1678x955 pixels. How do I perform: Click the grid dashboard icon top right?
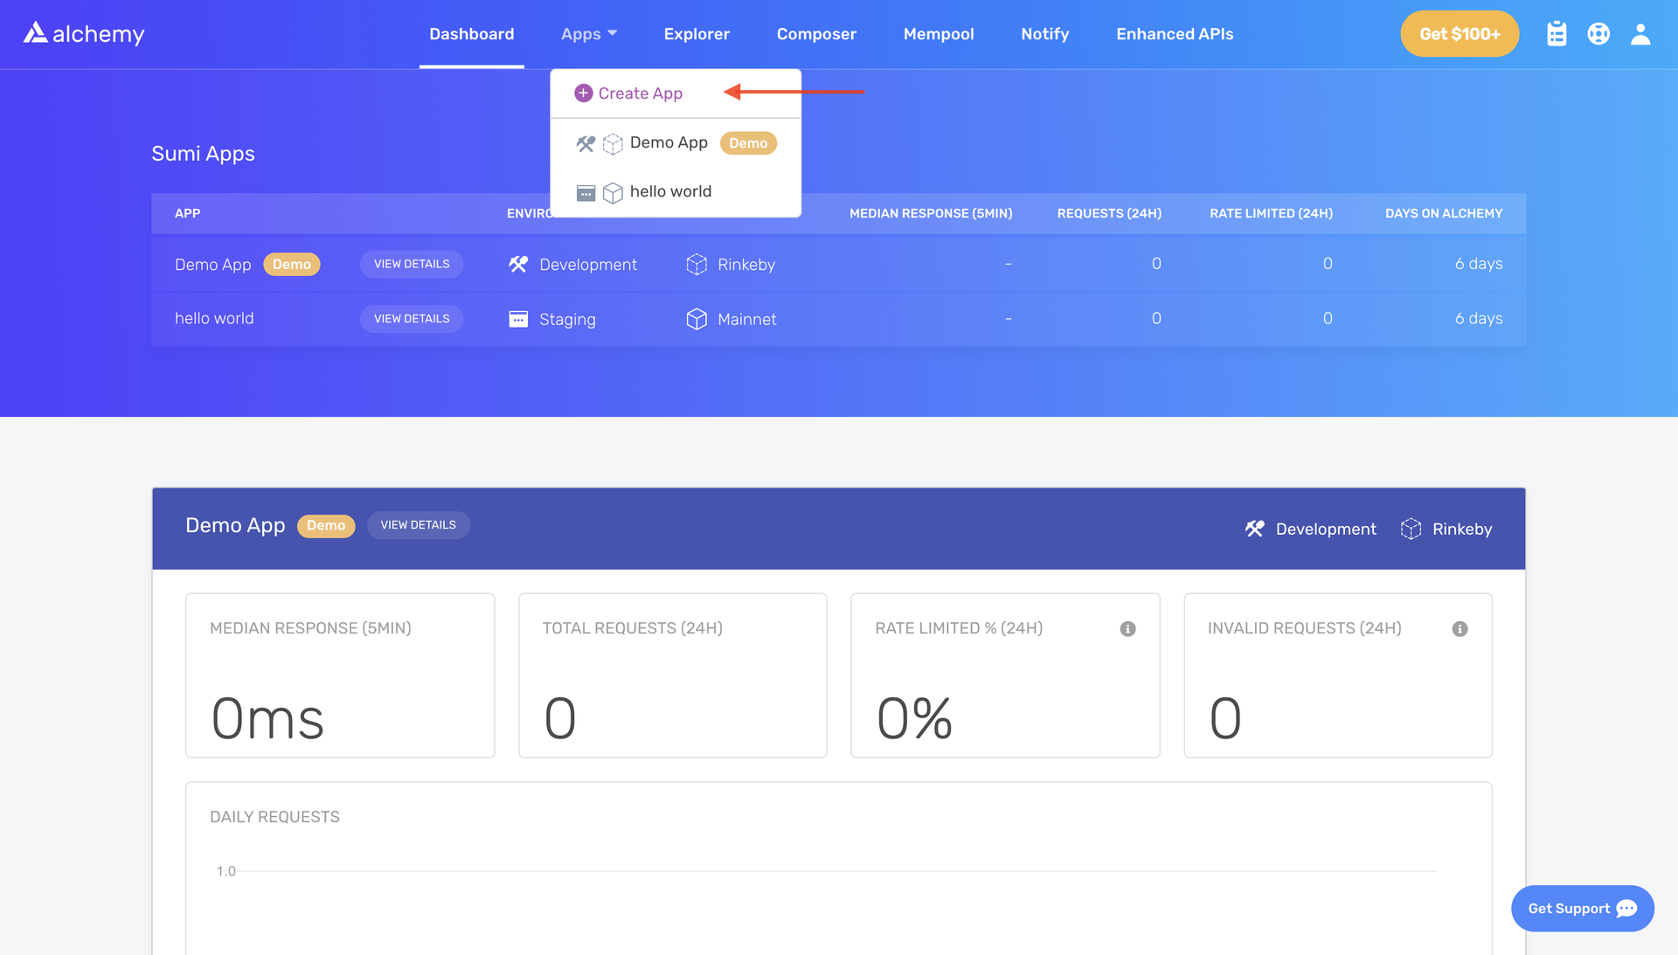coord(1558,33)
